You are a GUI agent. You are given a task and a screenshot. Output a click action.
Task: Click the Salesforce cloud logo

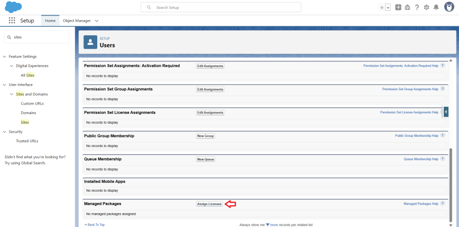click(x=13, y=7)
